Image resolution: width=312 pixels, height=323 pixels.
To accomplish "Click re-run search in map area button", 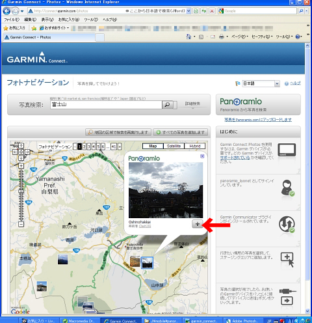I will click(118, 132).
